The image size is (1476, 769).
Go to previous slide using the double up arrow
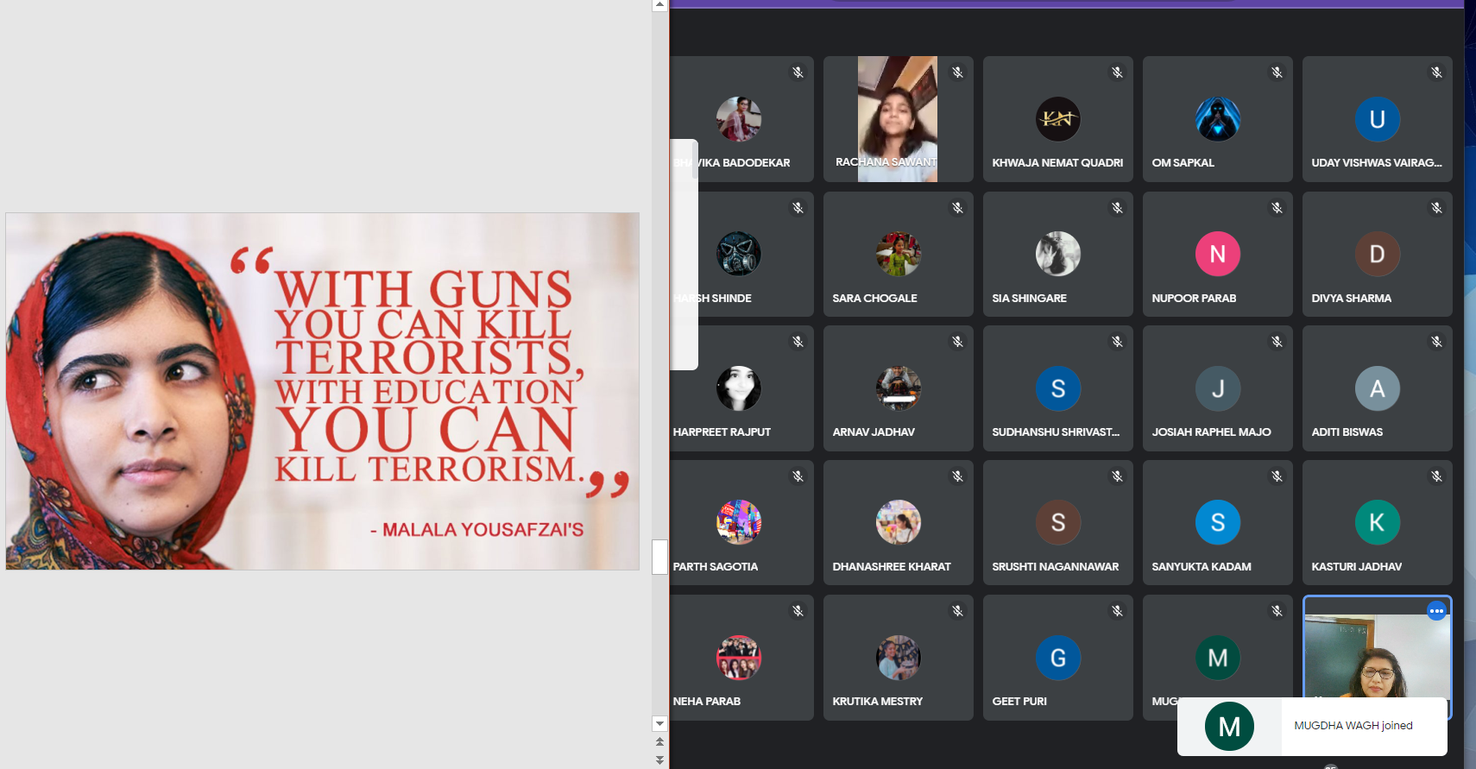(659, 741)
